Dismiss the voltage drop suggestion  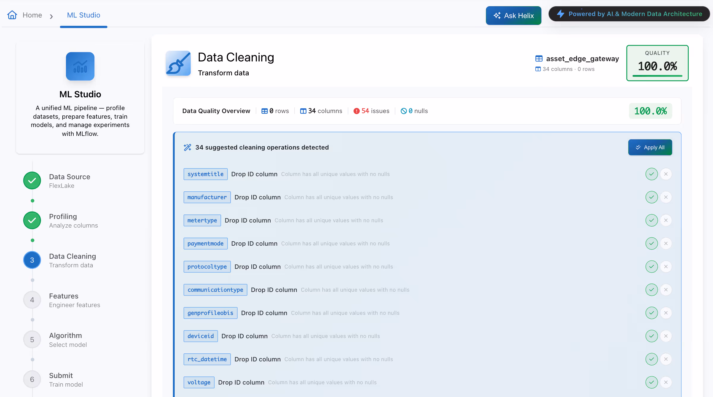tap(666, 382)
